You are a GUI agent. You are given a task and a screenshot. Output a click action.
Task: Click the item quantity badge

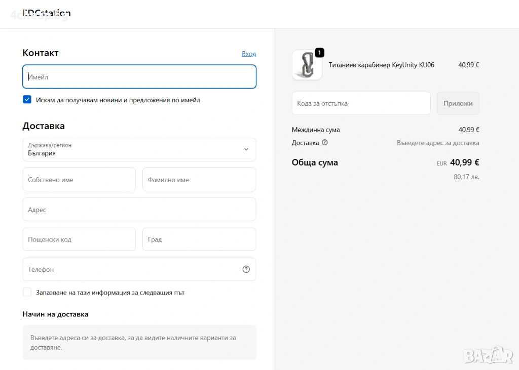319,53
